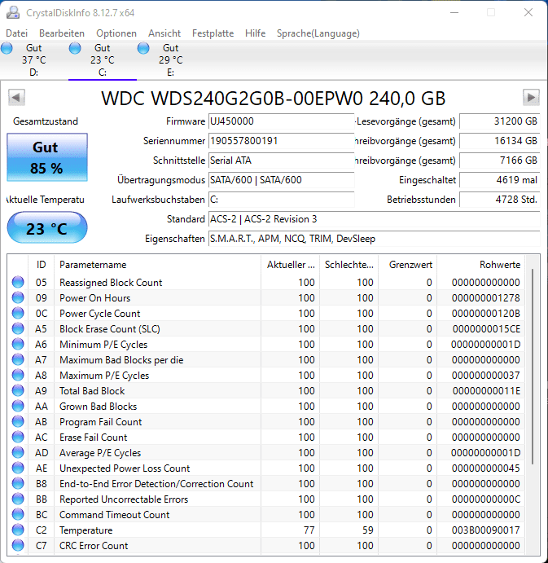The width and height of the screenshot is (548, 563).
Task: Click the Schnittstelle field Serial ATA
Action: (x=282, y=161)
